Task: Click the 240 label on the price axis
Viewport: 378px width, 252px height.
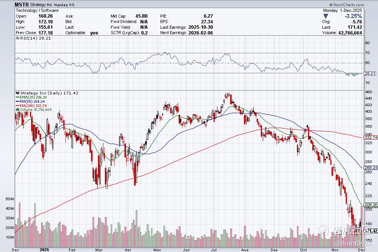Action: [369, 184]
